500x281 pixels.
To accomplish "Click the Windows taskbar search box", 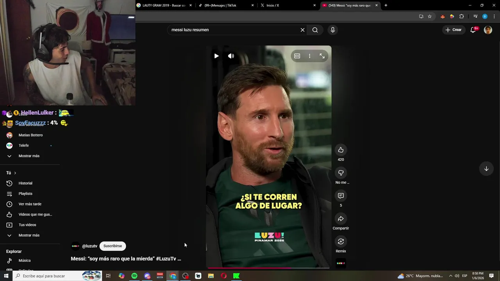I will click(x=57, y=276).
